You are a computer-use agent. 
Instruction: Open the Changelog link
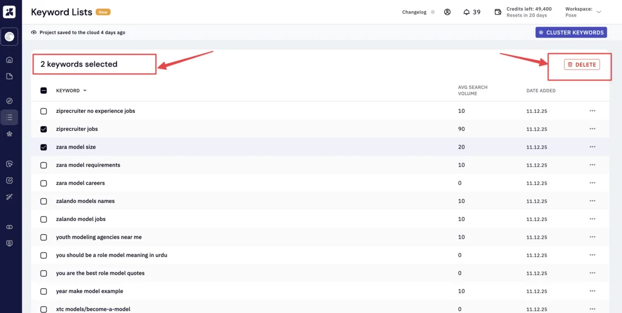tap(414, 12)
